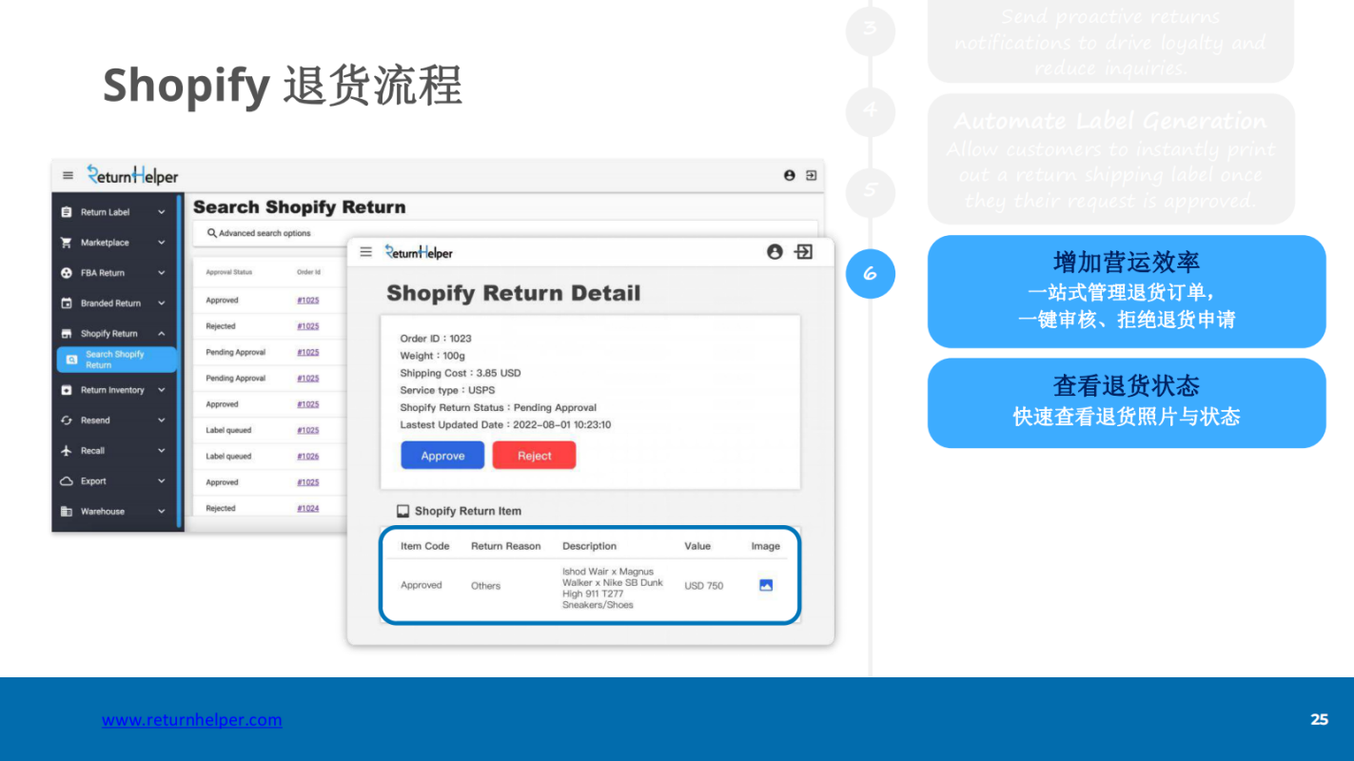Open the hamburger menu on ReturnHelper header
1354x761 pixels.
coord(68,175)
